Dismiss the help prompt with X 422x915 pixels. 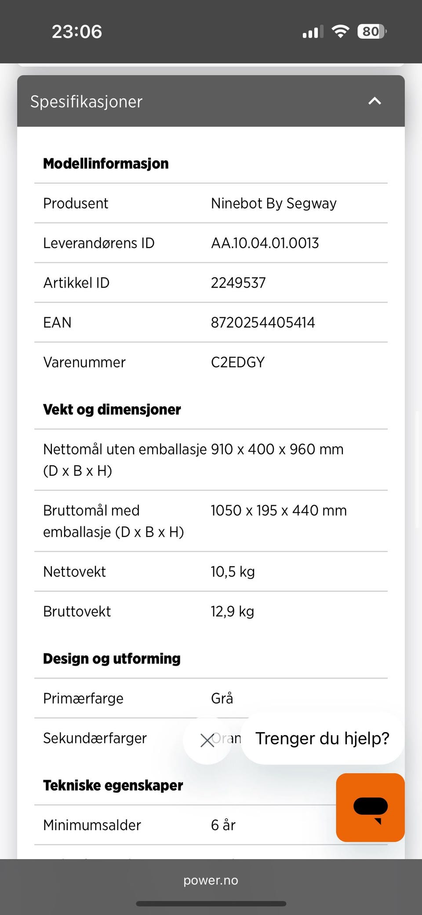(207, 740)
